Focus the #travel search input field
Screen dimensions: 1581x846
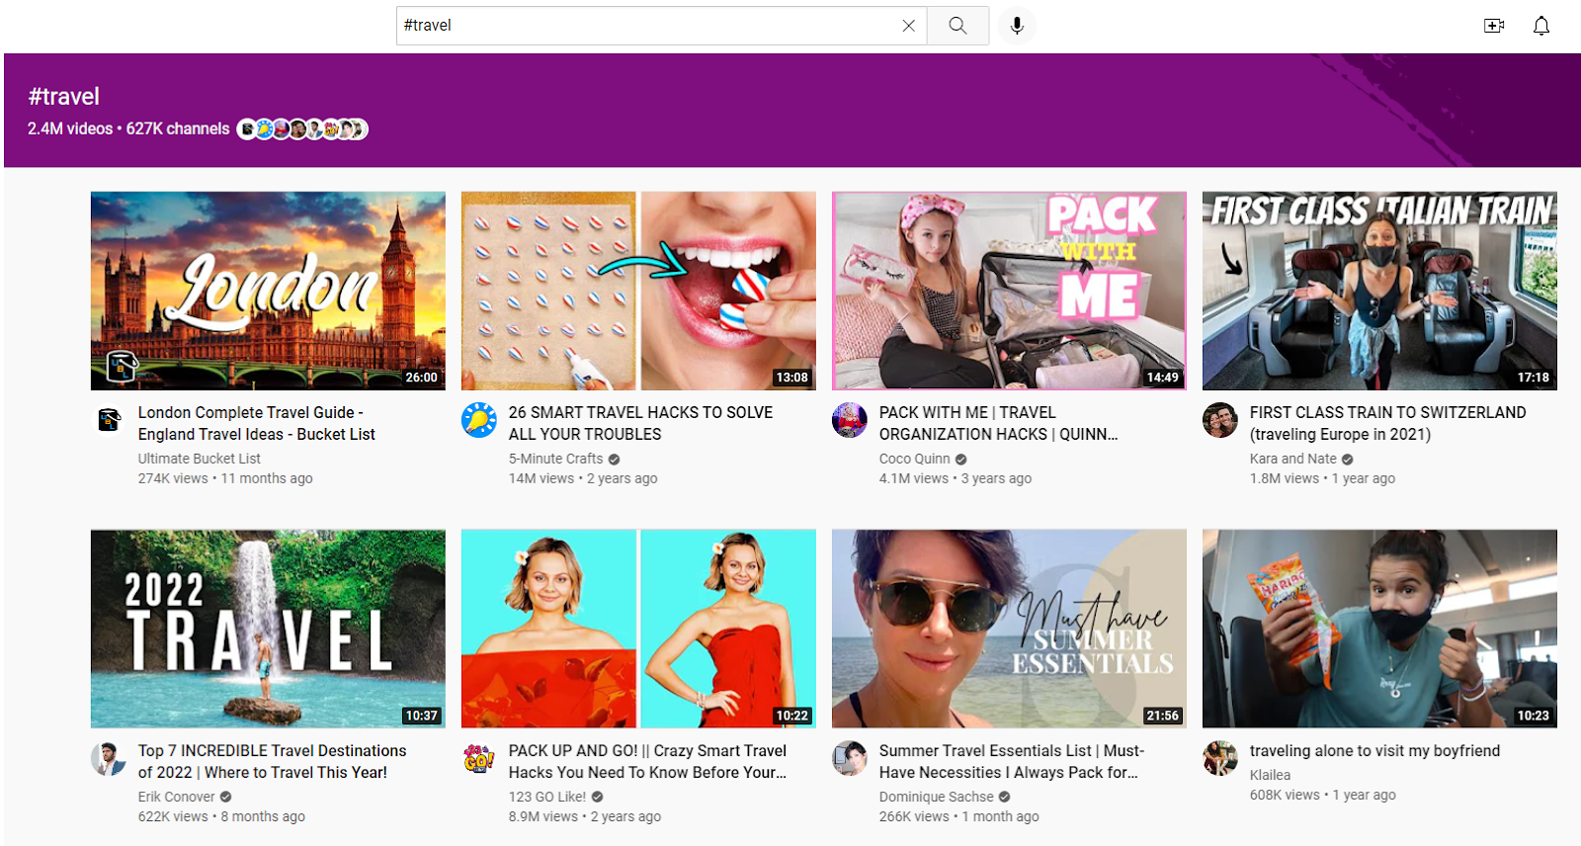point(642,26)
